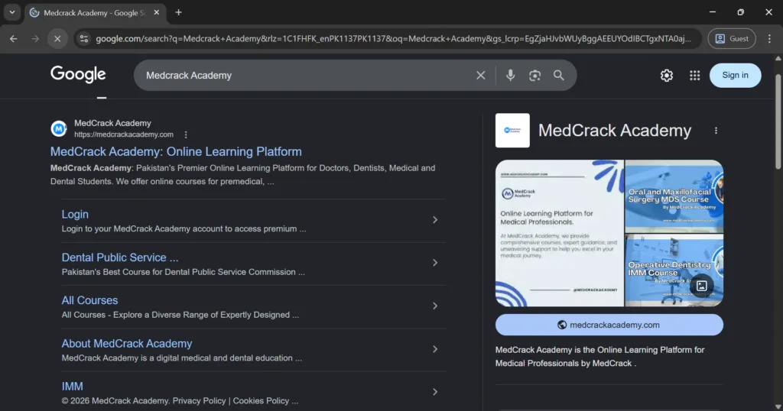Image resolution: width=783 pixels, height=411 pixels.
Task: View site information icon in address bar
Action: (x=84, y=38)
